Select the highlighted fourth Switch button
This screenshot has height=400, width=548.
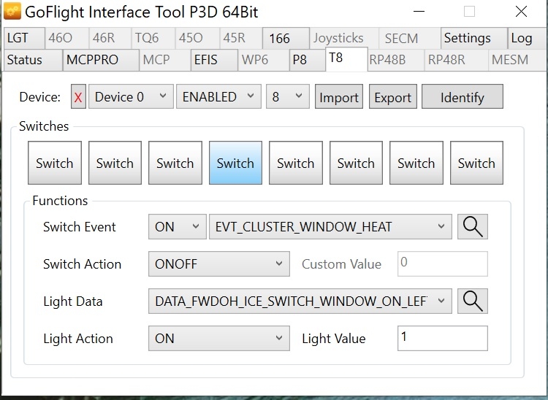point(235,164)
